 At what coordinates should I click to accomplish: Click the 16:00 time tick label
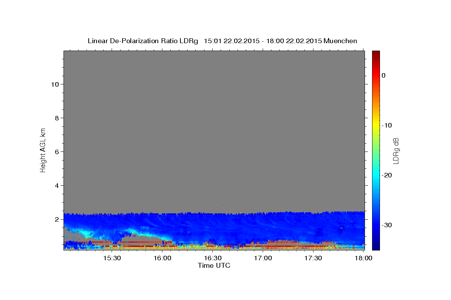pos(162,258)
